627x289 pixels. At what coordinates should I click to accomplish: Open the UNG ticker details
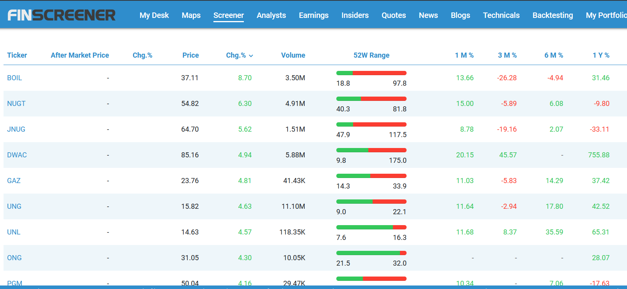[14, 206]
